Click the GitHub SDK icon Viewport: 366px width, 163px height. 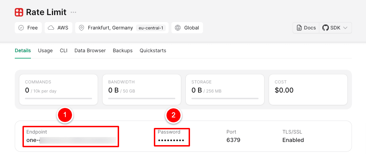point(326,28)
